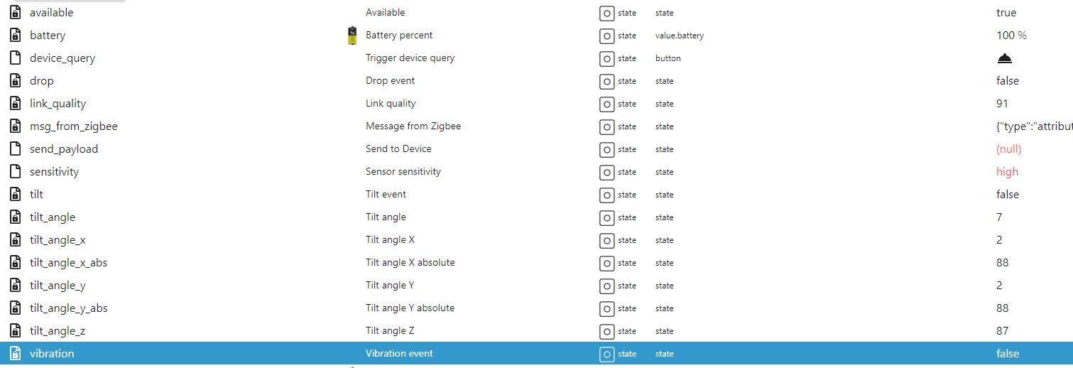Click the red high value for sensitivity
This screenshot has height=368, width=1073.
1007,172
